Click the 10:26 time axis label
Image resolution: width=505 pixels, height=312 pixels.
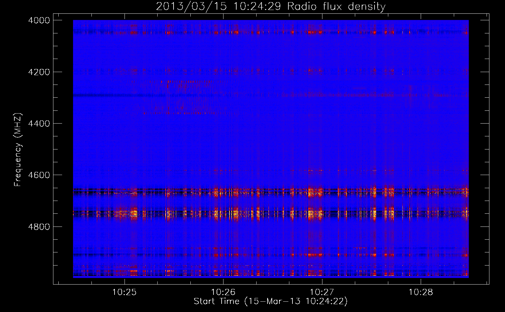click(x=223, y=292)
